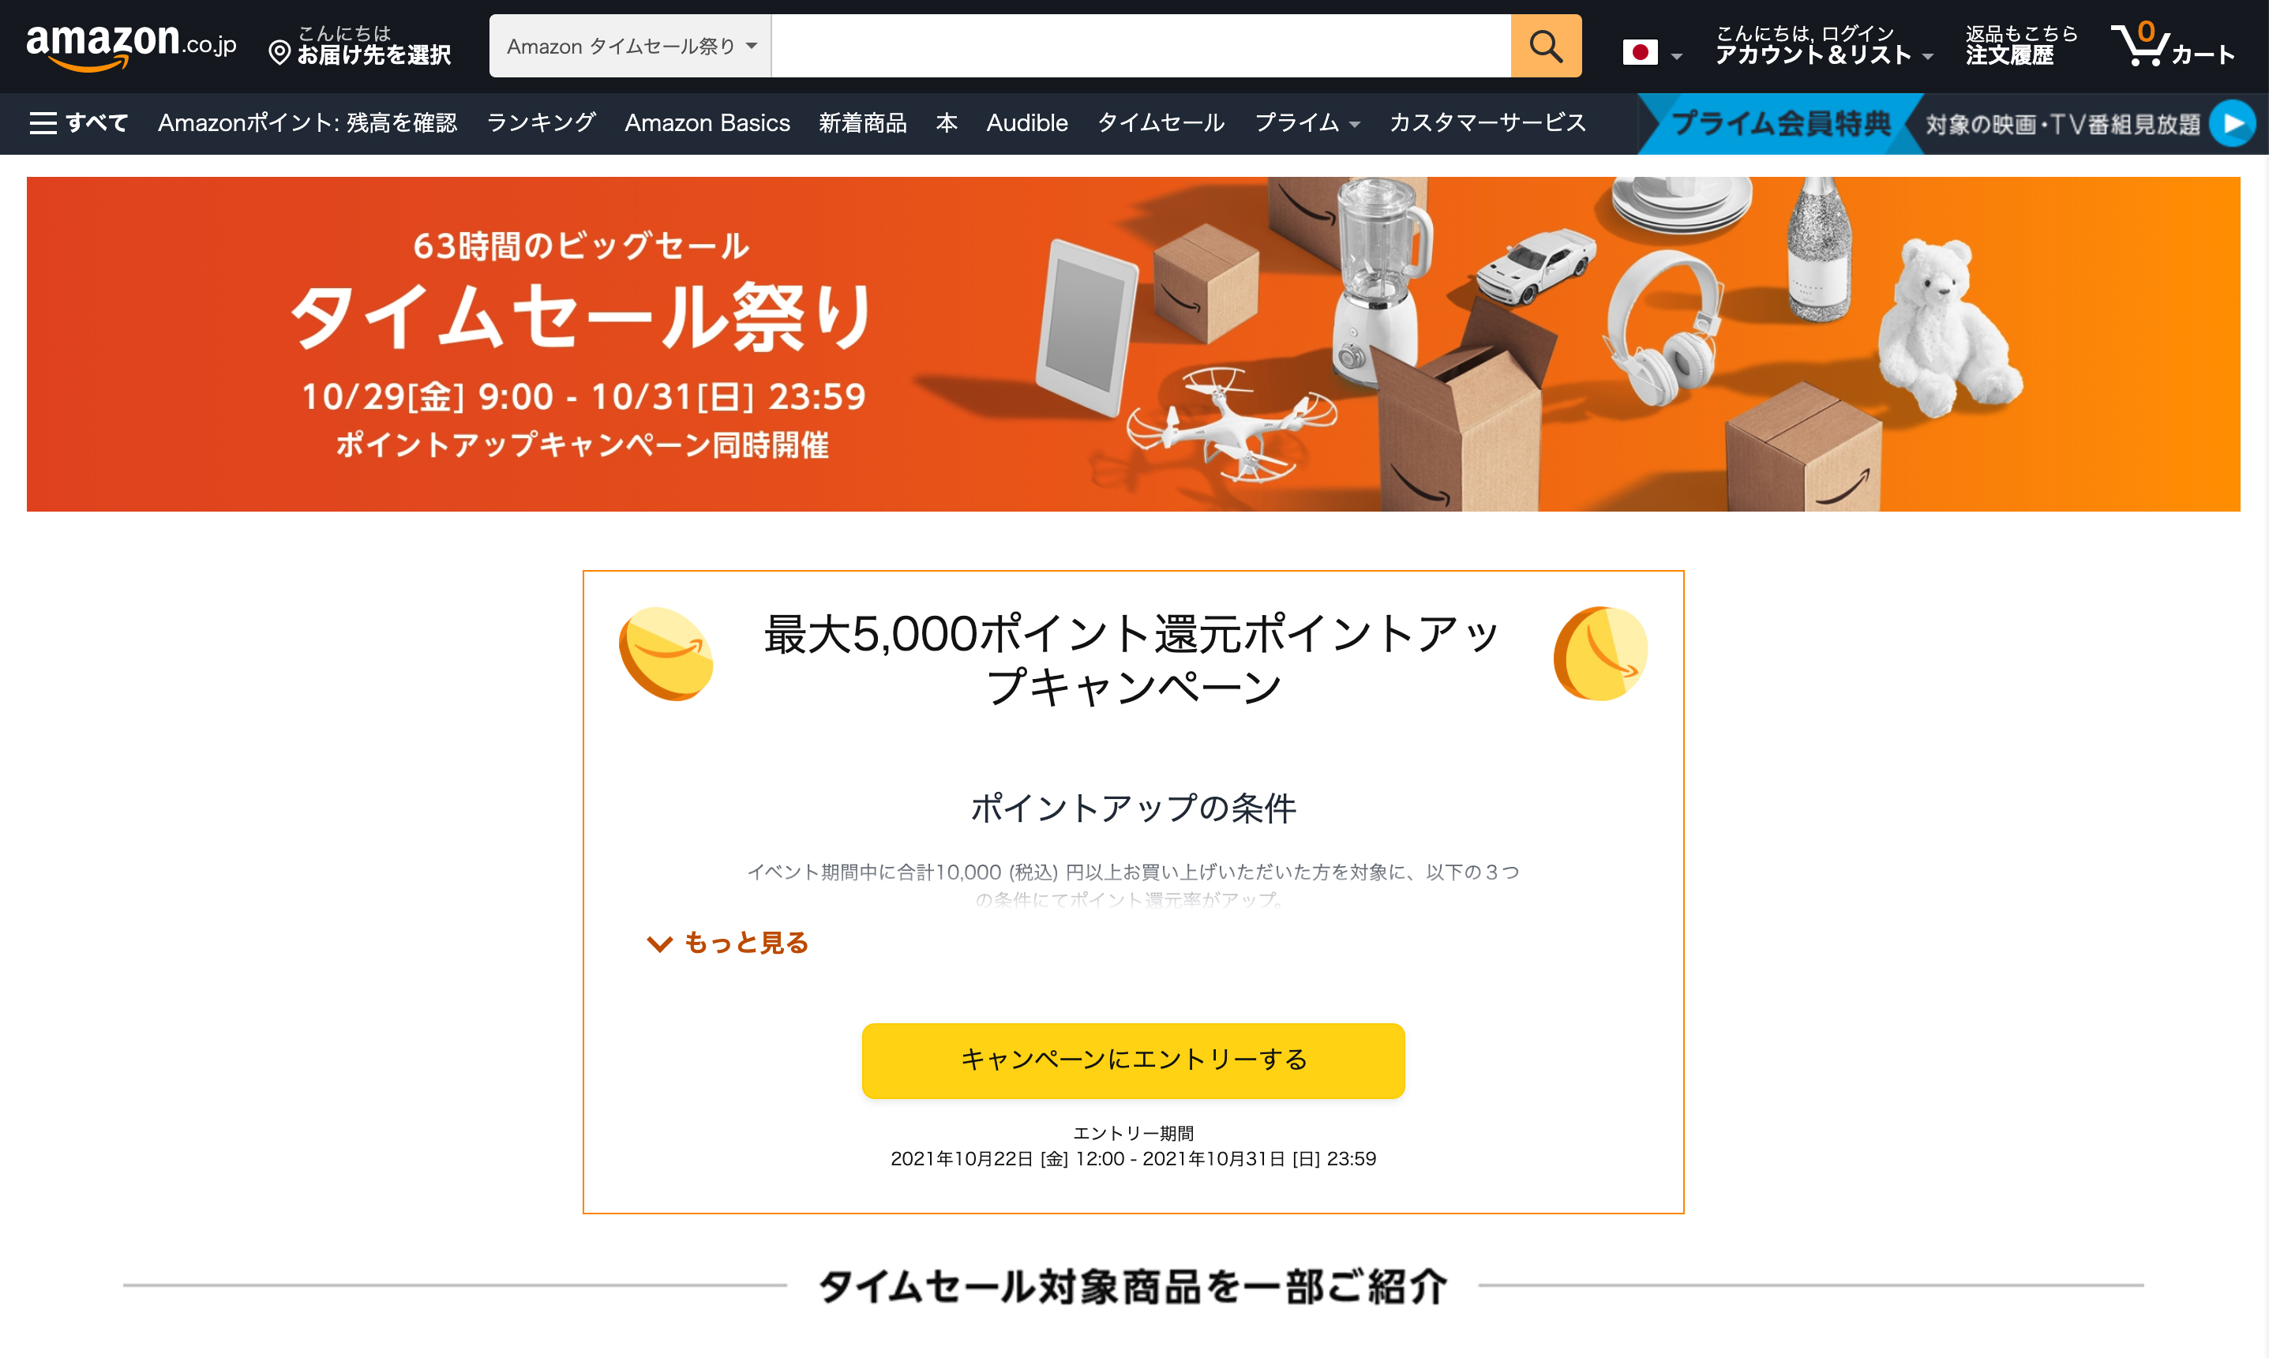This screenshot has width=2269, height=1358.
Task: Focus the main search input field
Action: coord(1140,46)
